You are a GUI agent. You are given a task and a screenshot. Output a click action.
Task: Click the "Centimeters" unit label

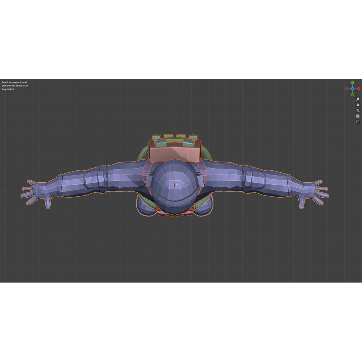click(7, 89)
